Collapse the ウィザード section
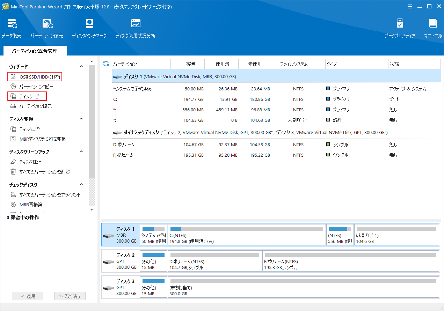This screenshot has width=444, height=311. [x=82, y=66]
